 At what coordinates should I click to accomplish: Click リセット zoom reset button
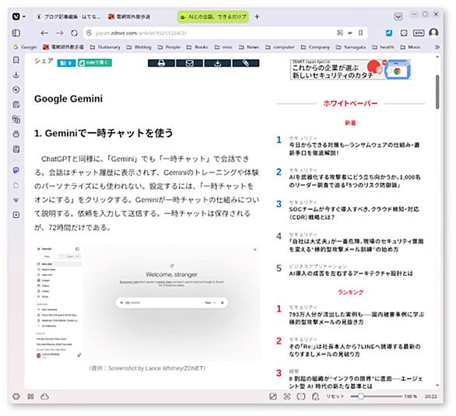coord(335,397)
